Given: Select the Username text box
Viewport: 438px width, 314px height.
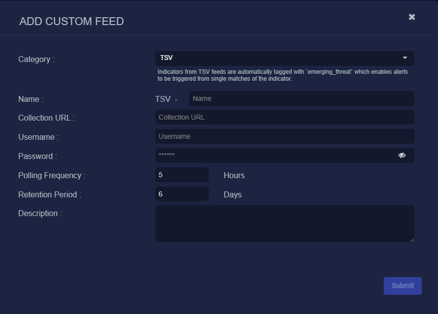Looking at the screenshot, I should pyautogui.click(x=284, y=136).
